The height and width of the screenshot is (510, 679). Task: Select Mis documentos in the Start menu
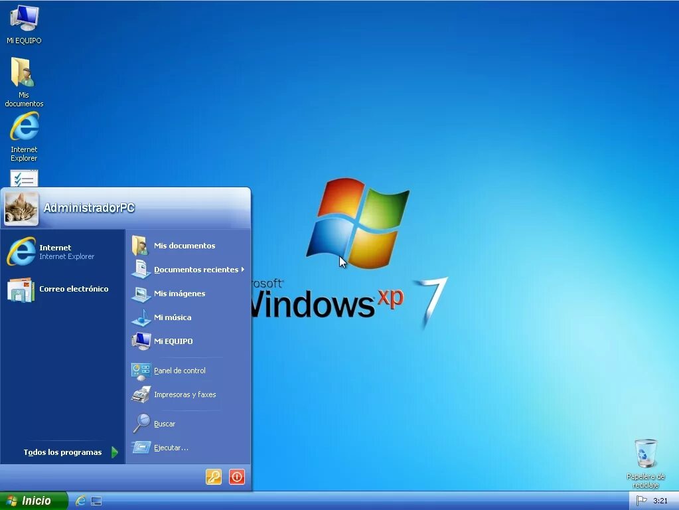(x=188, y=246)
